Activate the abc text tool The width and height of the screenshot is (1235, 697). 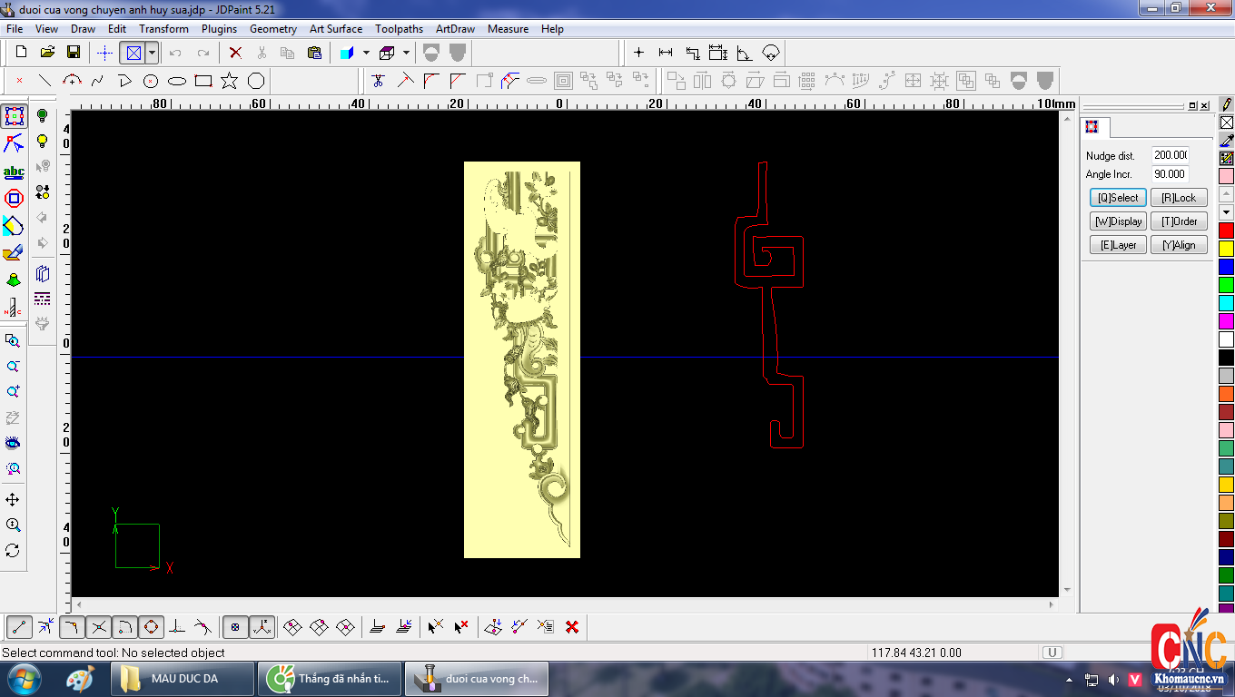click(x=14, y=172)
